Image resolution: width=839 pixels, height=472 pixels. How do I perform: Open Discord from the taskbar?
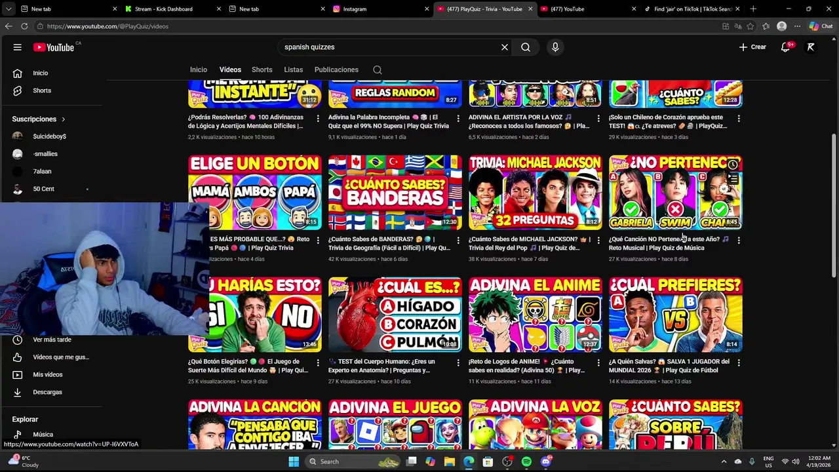point(545,462)
